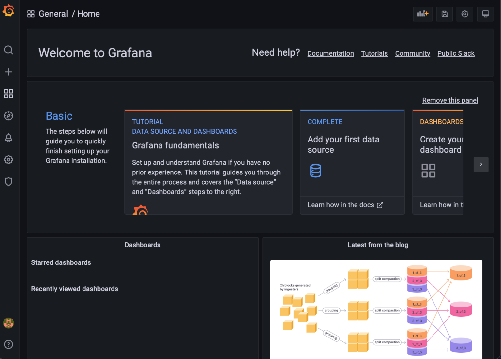This screenshot has width=501, height=359.
Task: Click Remove this panel
Action: tap(450, 100)
